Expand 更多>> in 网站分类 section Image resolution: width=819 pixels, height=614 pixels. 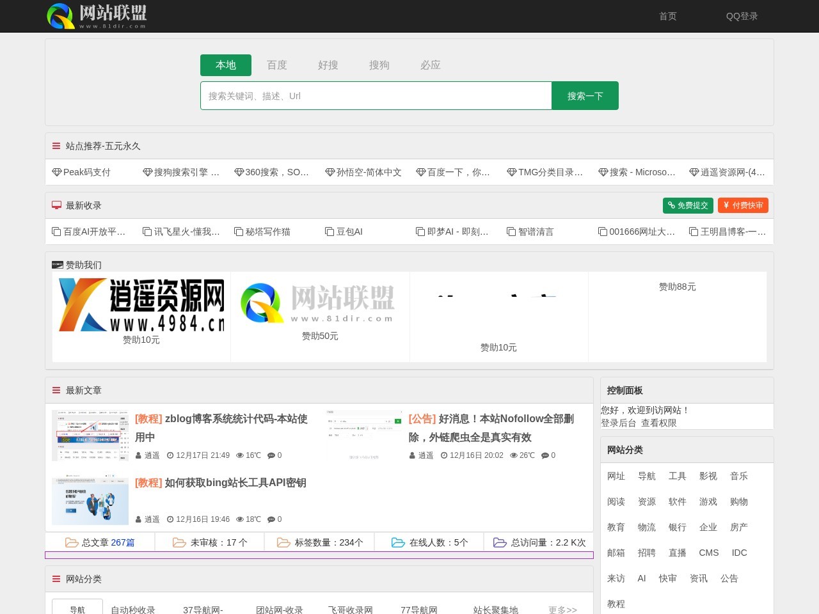(561, 610)
